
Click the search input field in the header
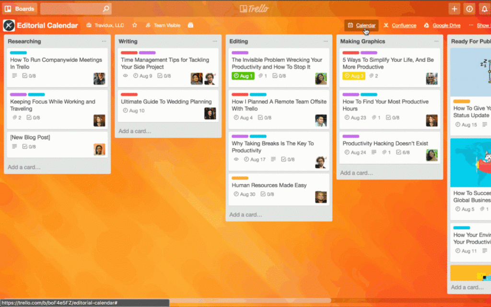tap(76, 9)
